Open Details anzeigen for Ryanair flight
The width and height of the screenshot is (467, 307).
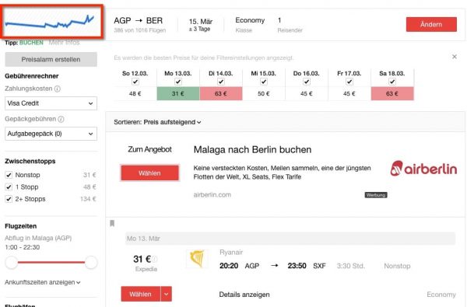[244, 295]
